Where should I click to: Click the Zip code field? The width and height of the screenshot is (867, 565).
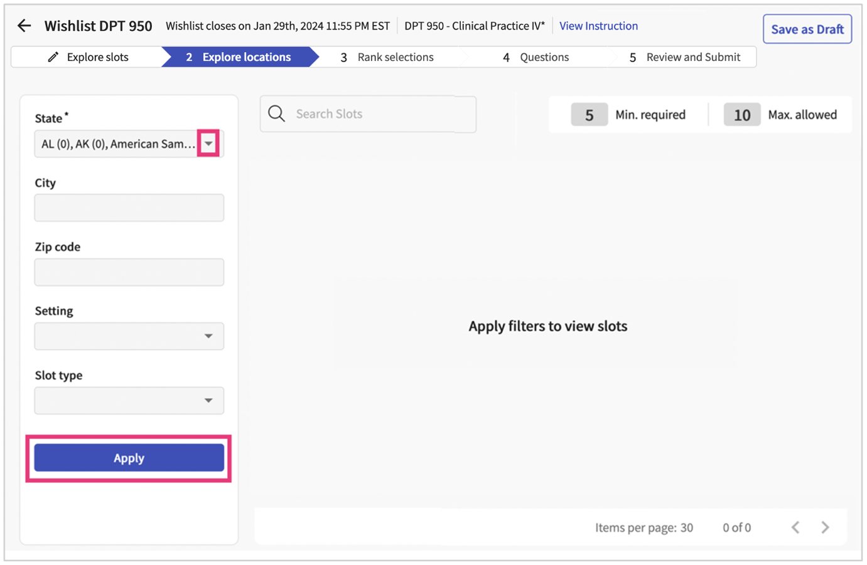[x=129, y=272]
